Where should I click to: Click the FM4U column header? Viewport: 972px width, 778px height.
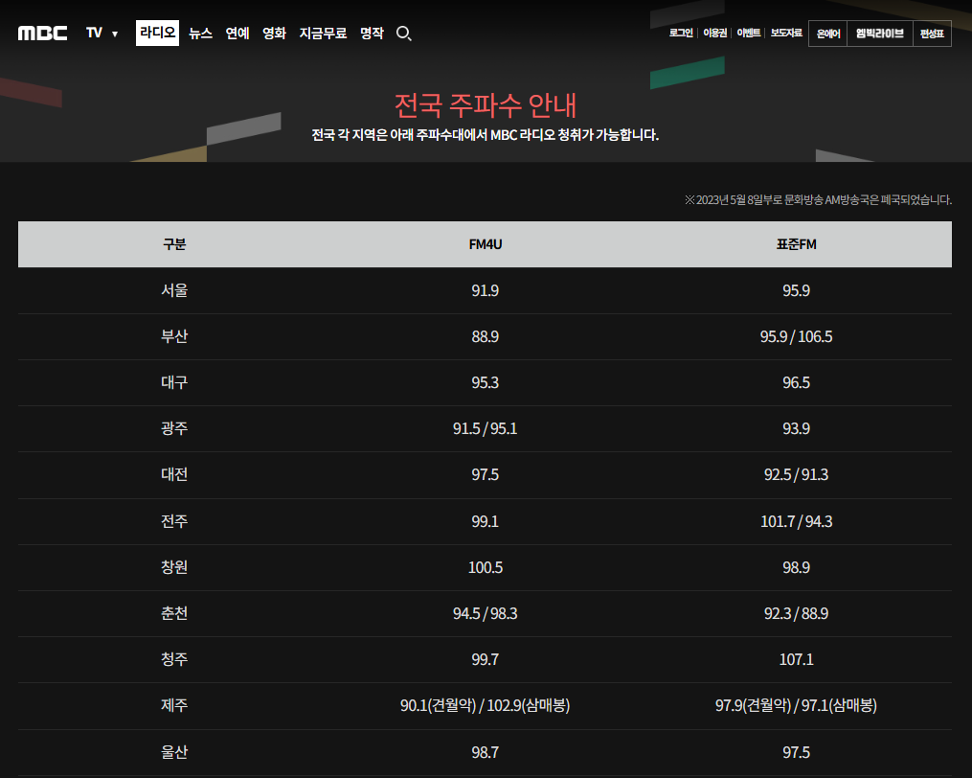486,244
